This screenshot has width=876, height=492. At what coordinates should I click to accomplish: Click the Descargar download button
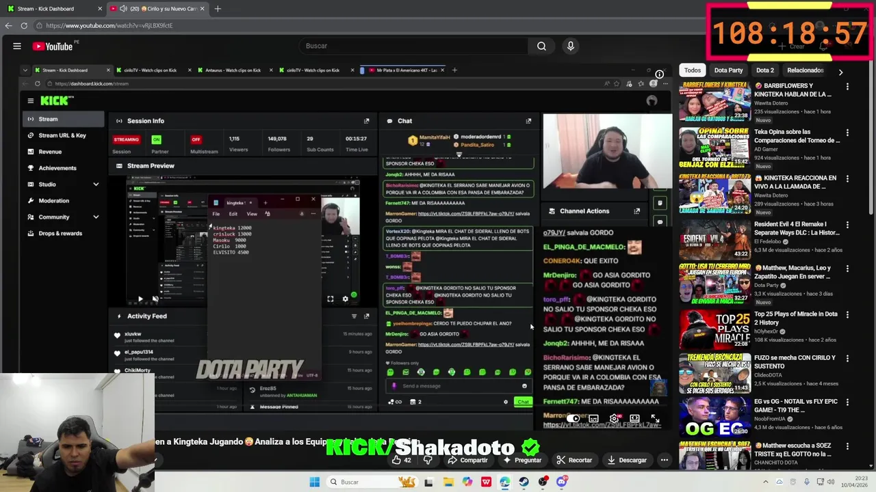coord(627,460)
